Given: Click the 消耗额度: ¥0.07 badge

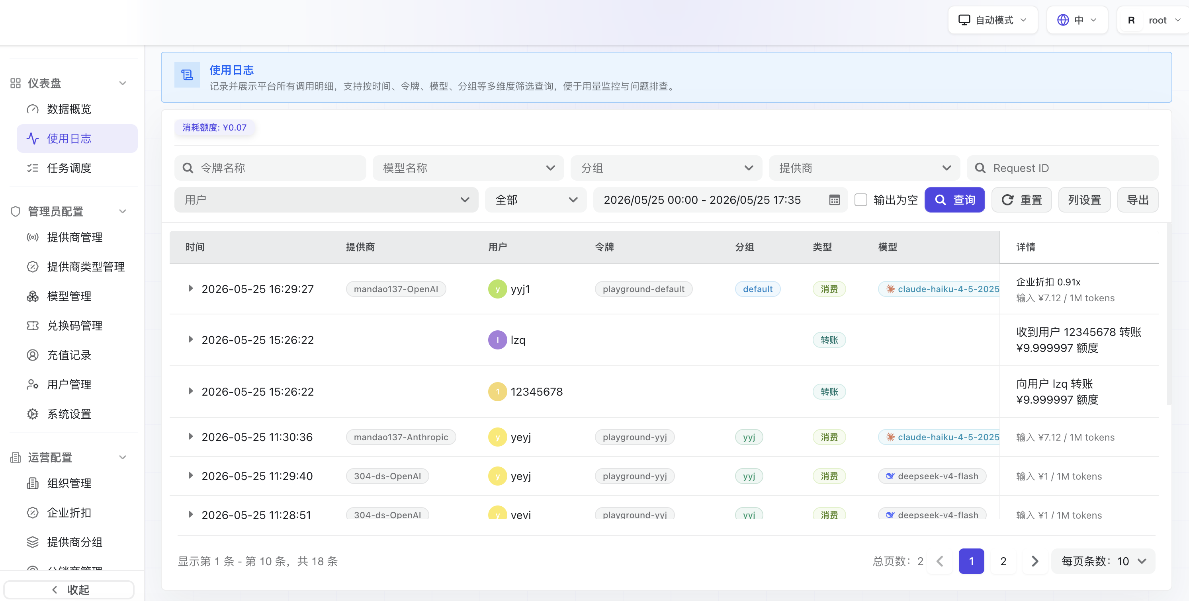Looking at the screenshot, I should click(x=214, y=127).
